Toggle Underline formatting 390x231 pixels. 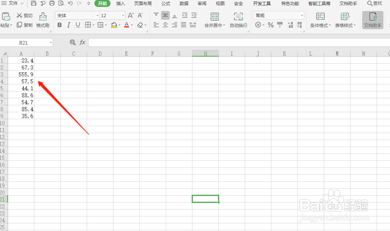pyautogui.click(x=78, y=25)
